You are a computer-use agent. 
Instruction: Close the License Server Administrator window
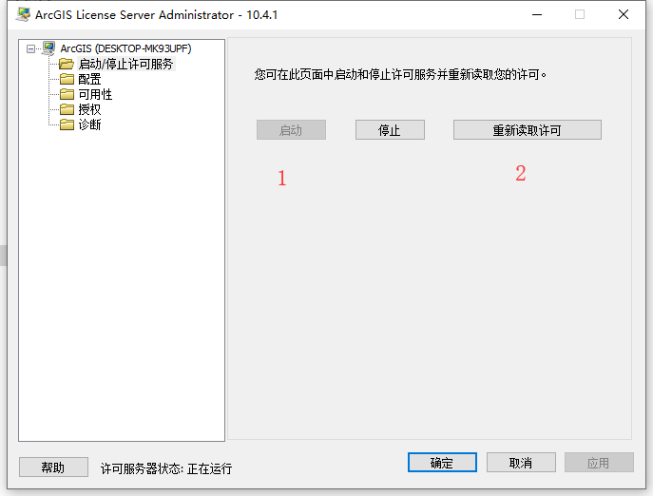pos(624,14)
